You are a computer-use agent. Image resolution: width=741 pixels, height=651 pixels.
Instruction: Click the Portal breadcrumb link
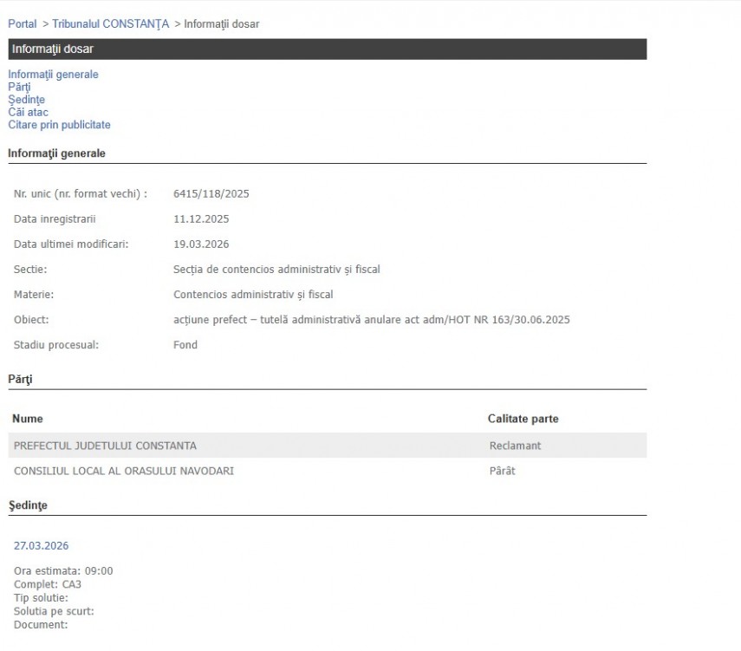22,24
